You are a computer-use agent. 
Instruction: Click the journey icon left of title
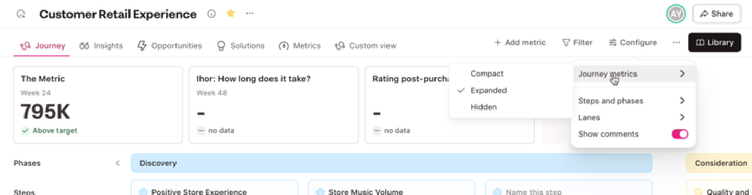pyautogui.click(x=21, y=14)
